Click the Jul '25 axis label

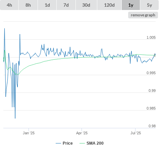(x=136, y=133)
